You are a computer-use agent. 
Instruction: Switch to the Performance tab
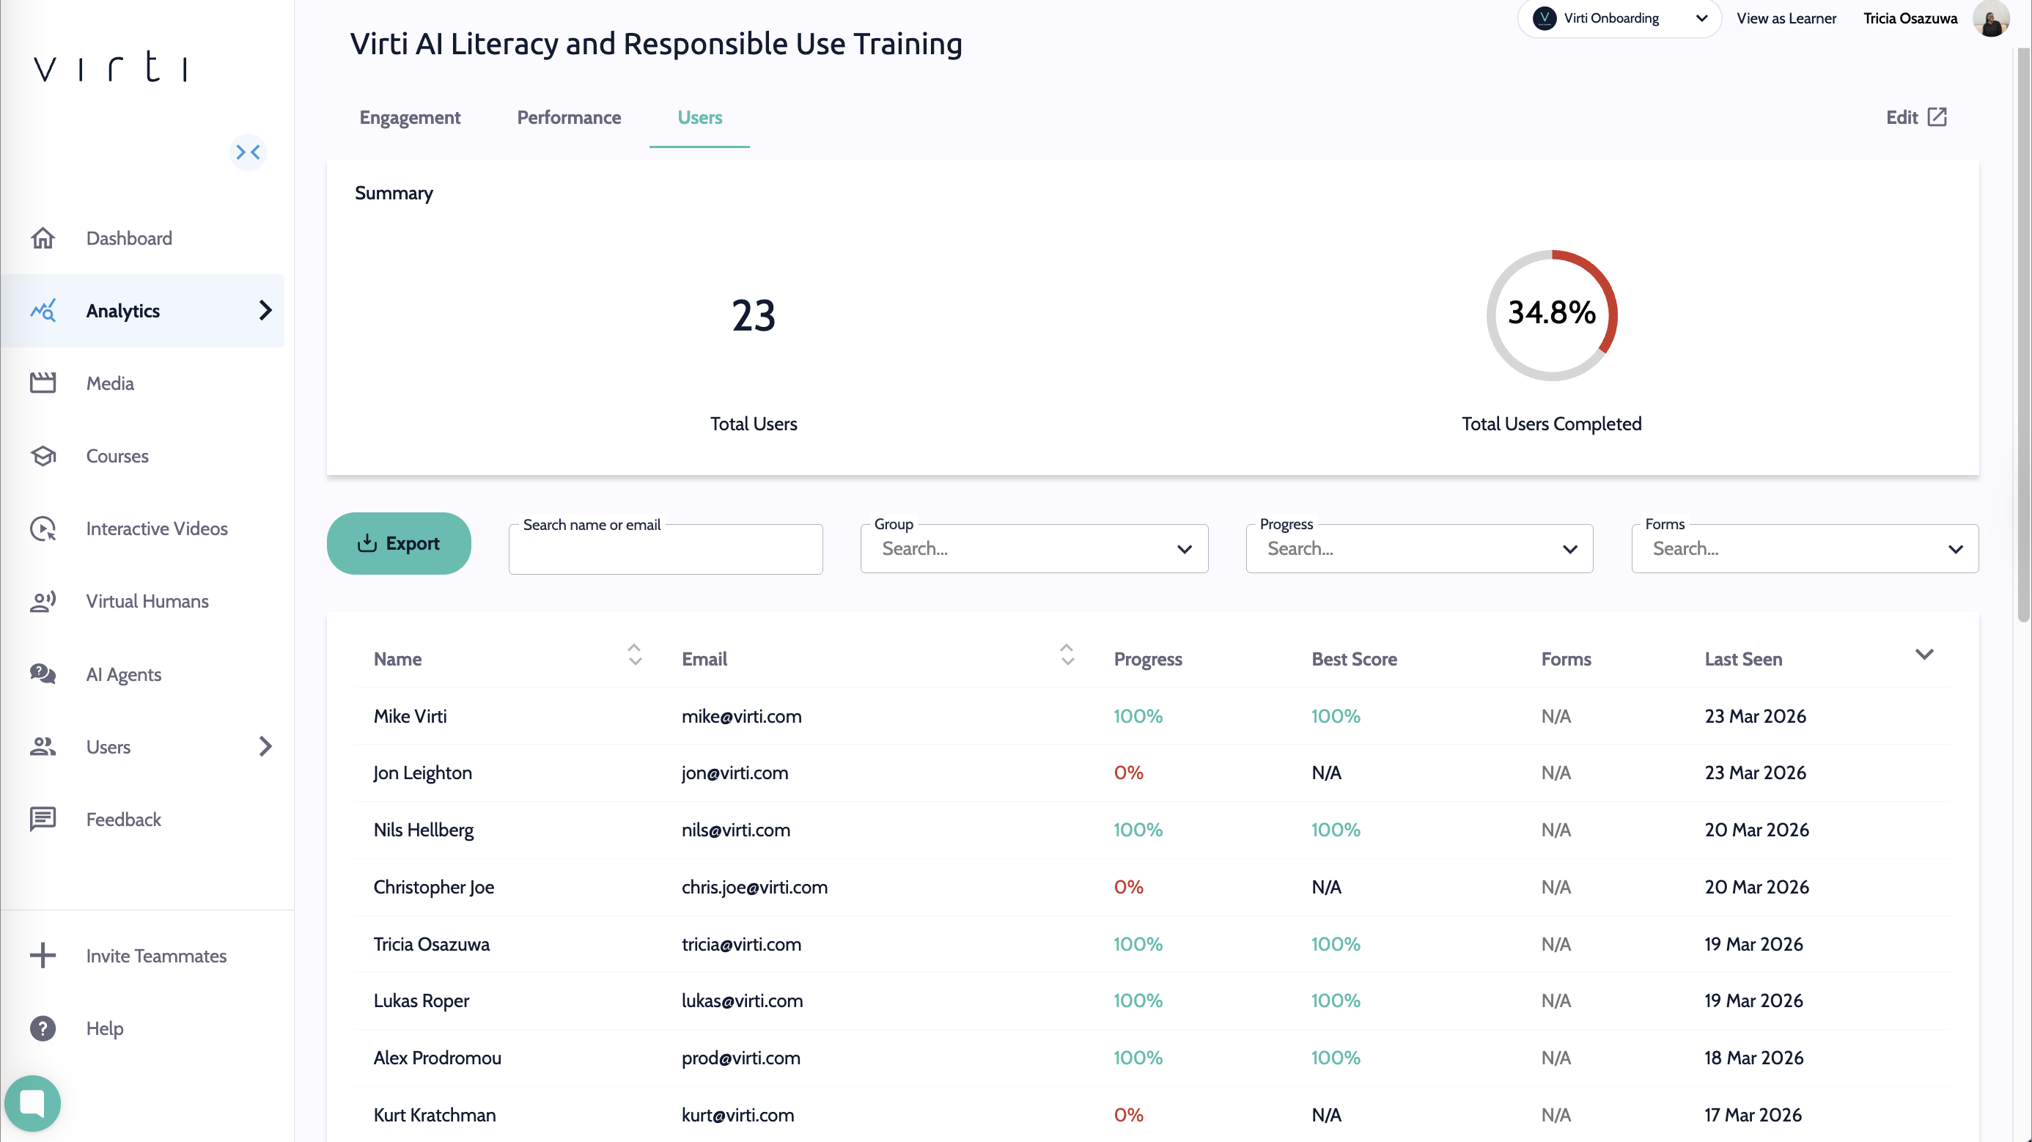(x=569, y=117)
